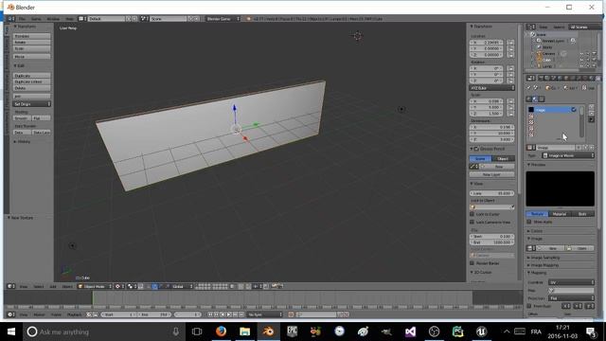This screenshot has height=341, width=606.
Task: Toggle the From Dupli checkbox
Action: 528,306
